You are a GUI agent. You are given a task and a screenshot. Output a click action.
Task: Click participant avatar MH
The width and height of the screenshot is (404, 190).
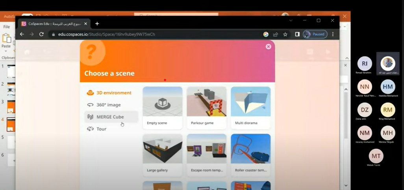388,133
